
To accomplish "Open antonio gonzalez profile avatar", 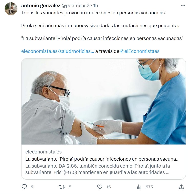I will click(x=11, y=9).
